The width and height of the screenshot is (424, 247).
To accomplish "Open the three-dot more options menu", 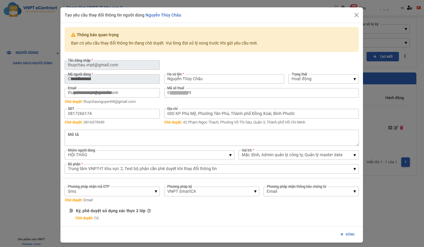I will click(405, 56).
